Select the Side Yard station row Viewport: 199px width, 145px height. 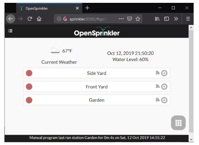click(x=97, y=73)
